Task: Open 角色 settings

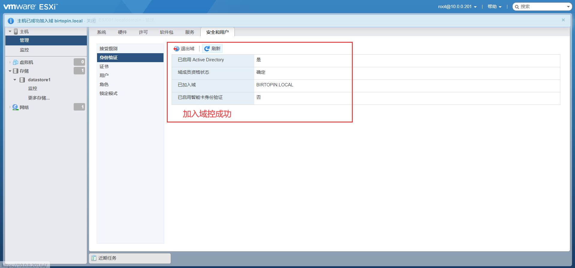Action: click(x=130, y=85)
